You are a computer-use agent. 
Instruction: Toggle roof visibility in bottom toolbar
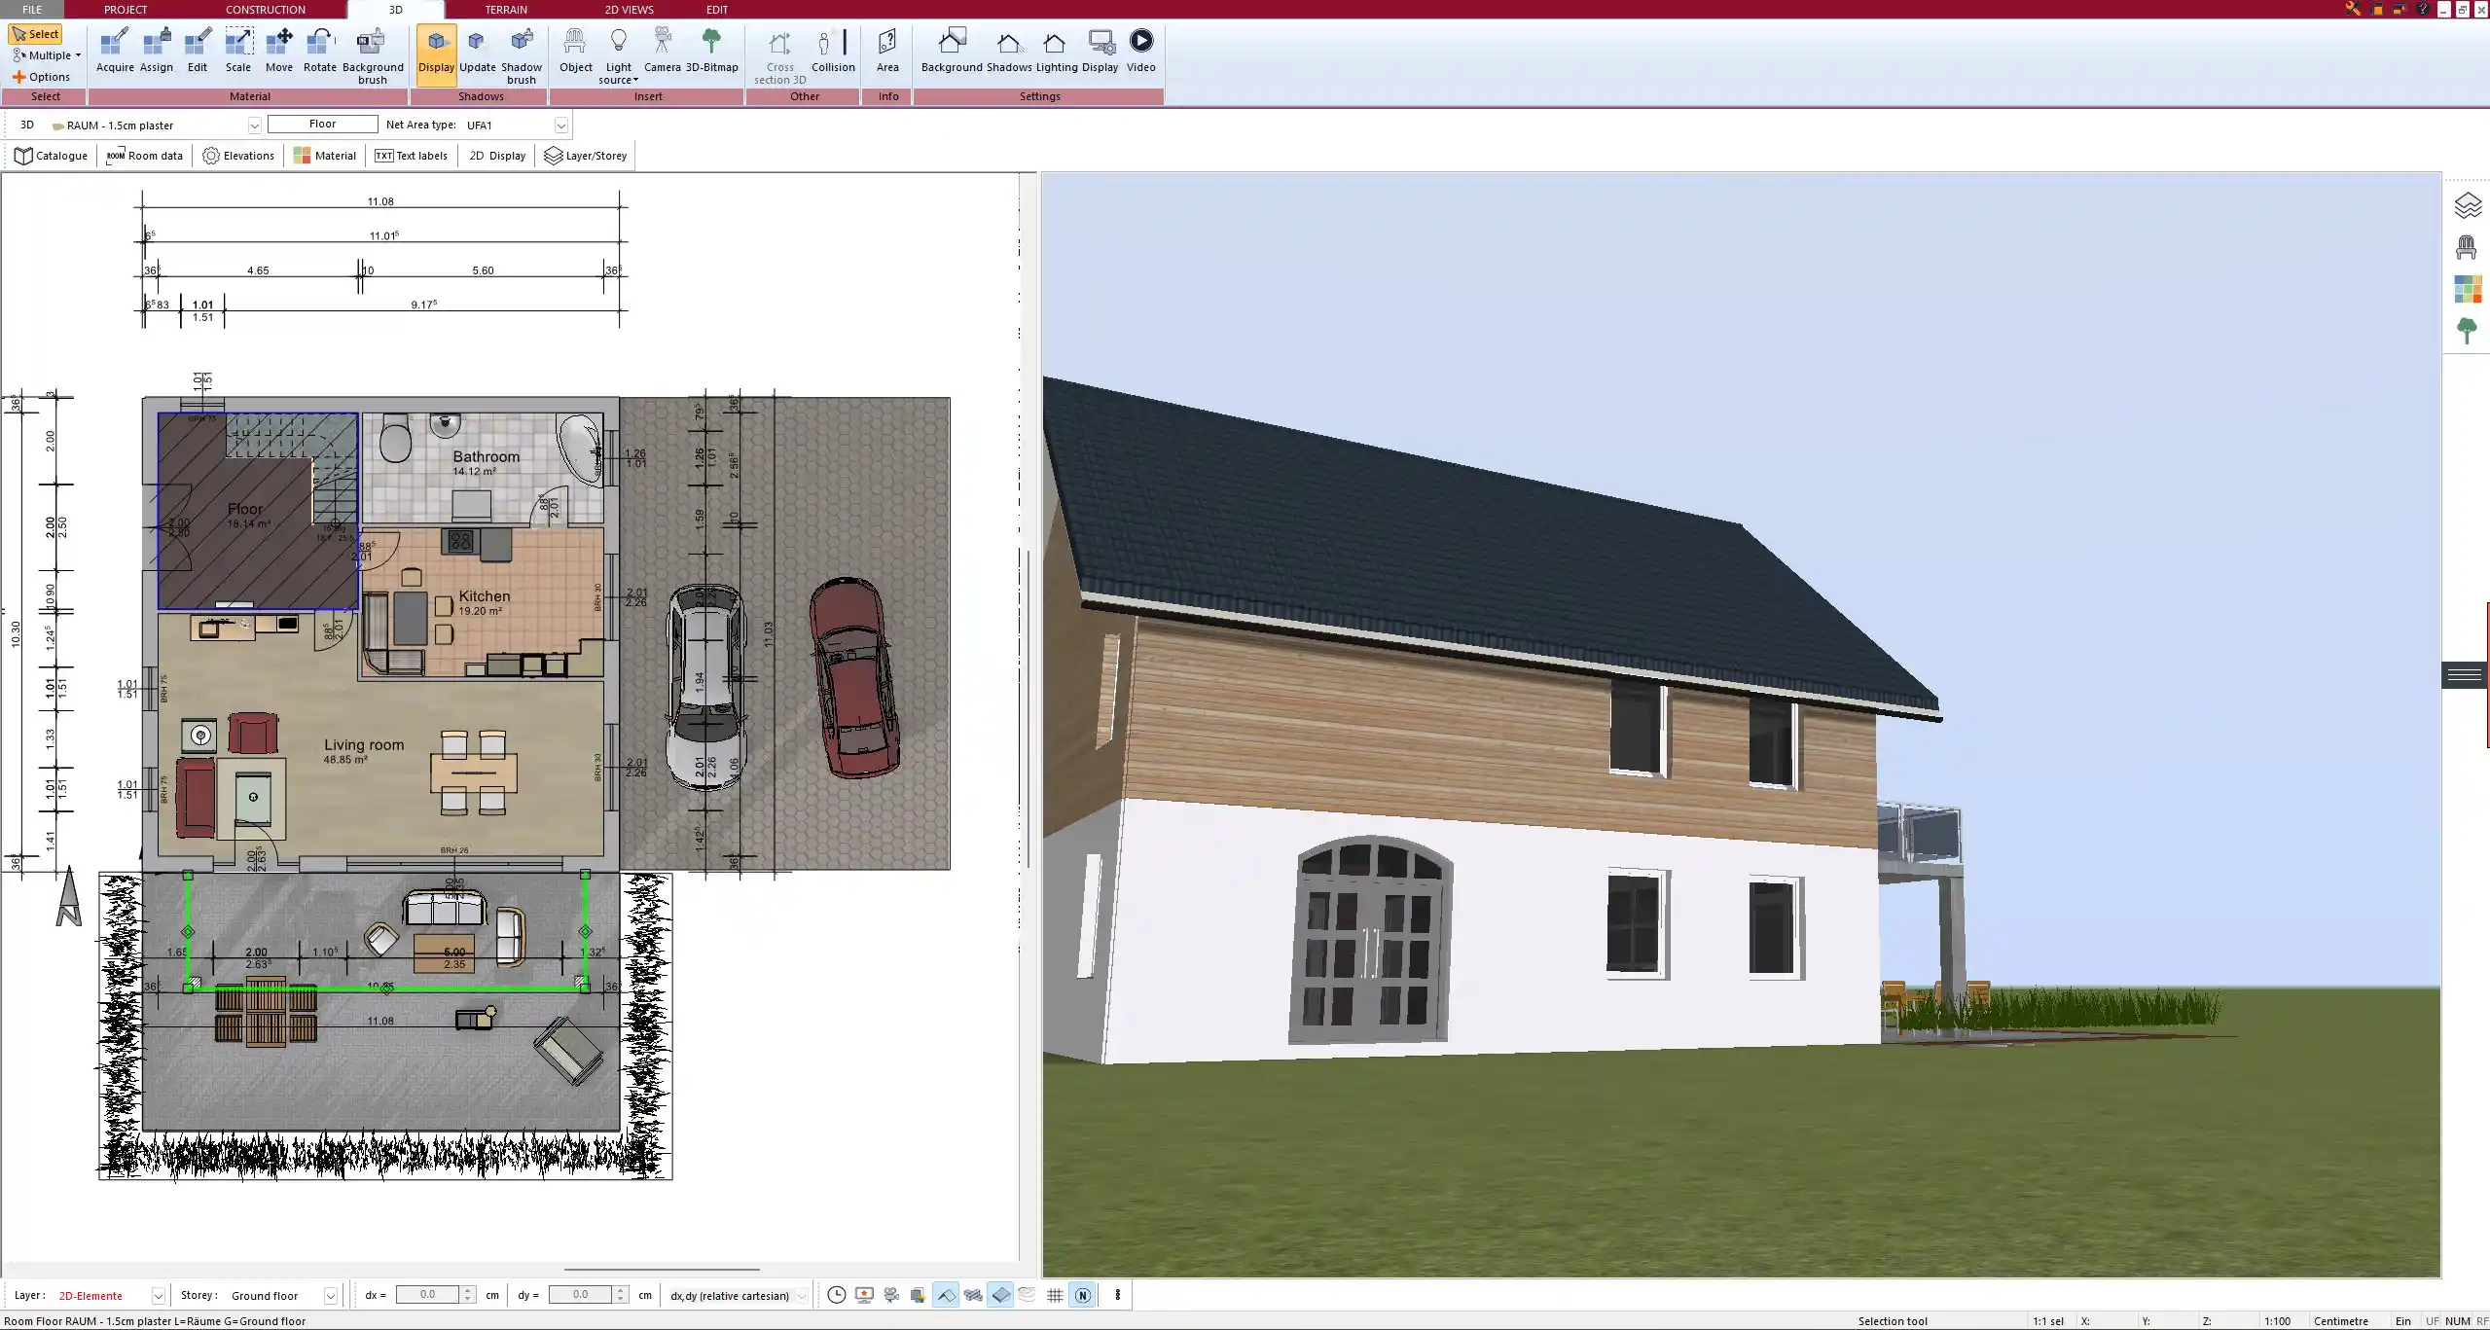pyautogui.click(x=945, y=1295)
